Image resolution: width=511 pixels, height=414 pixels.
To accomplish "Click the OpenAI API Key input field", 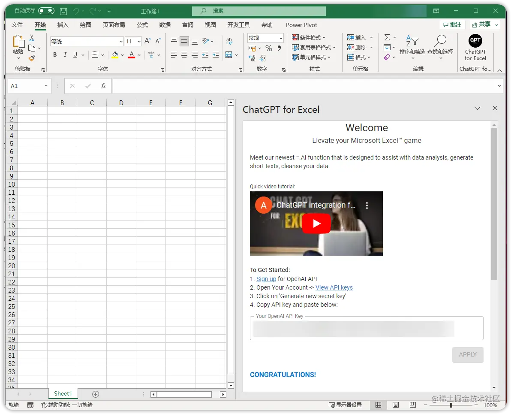I will click(x=366, y=329).
